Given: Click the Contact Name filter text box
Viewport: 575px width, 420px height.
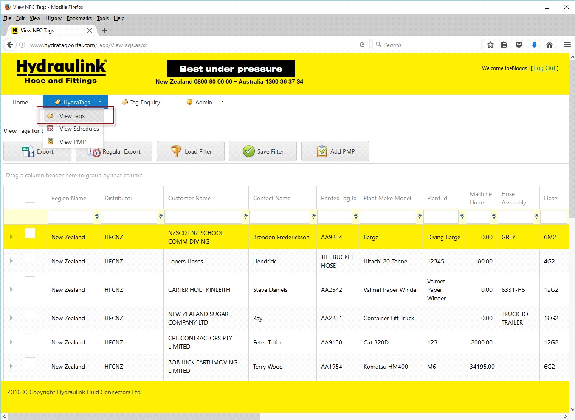Looking at the screenshot, I should (279, 217).
